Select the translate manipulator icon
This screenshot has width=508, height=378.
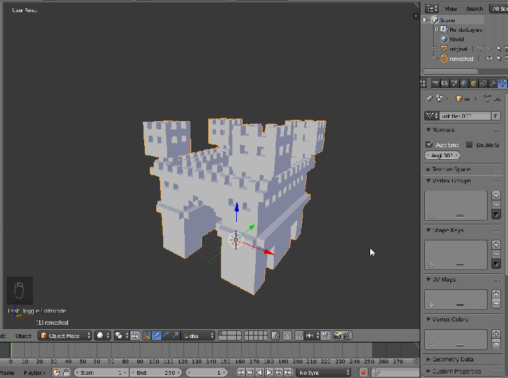pyautogui.click(x=156, y=336)
